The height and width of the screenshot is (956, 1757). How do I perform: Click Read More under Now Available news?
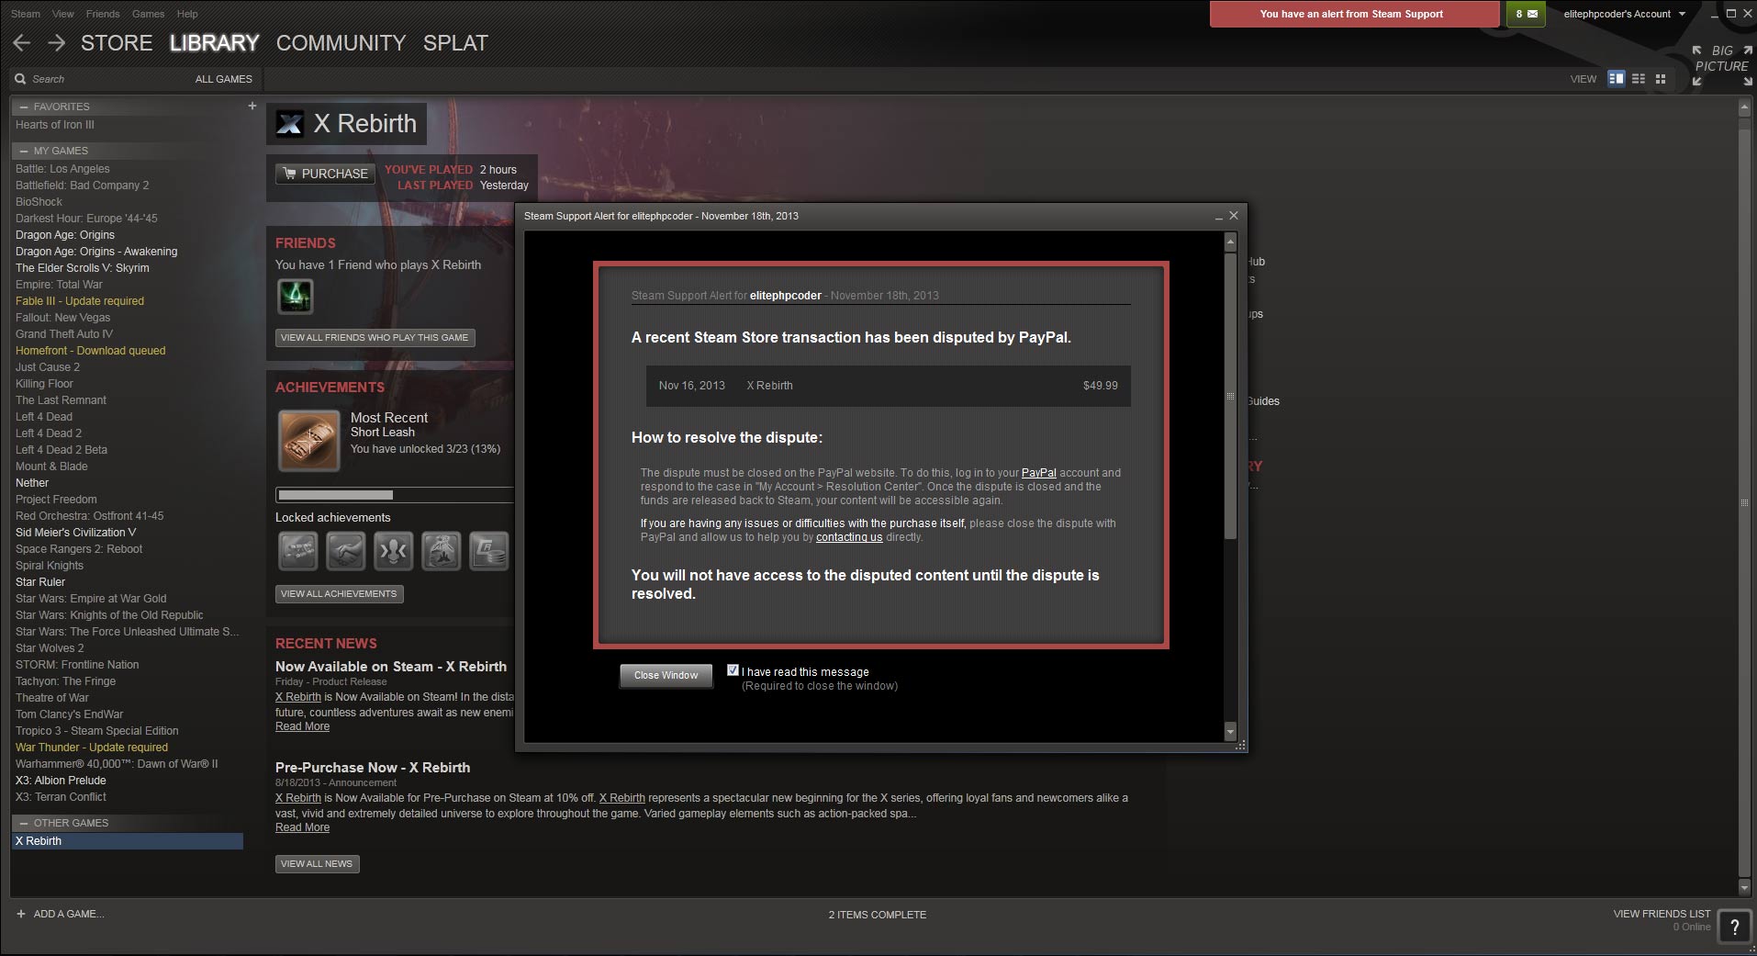pyautogui.click(x=302, y=726)
